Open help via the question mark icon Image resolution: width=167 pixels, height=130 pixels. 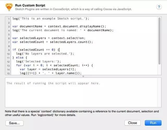(159, 7)
